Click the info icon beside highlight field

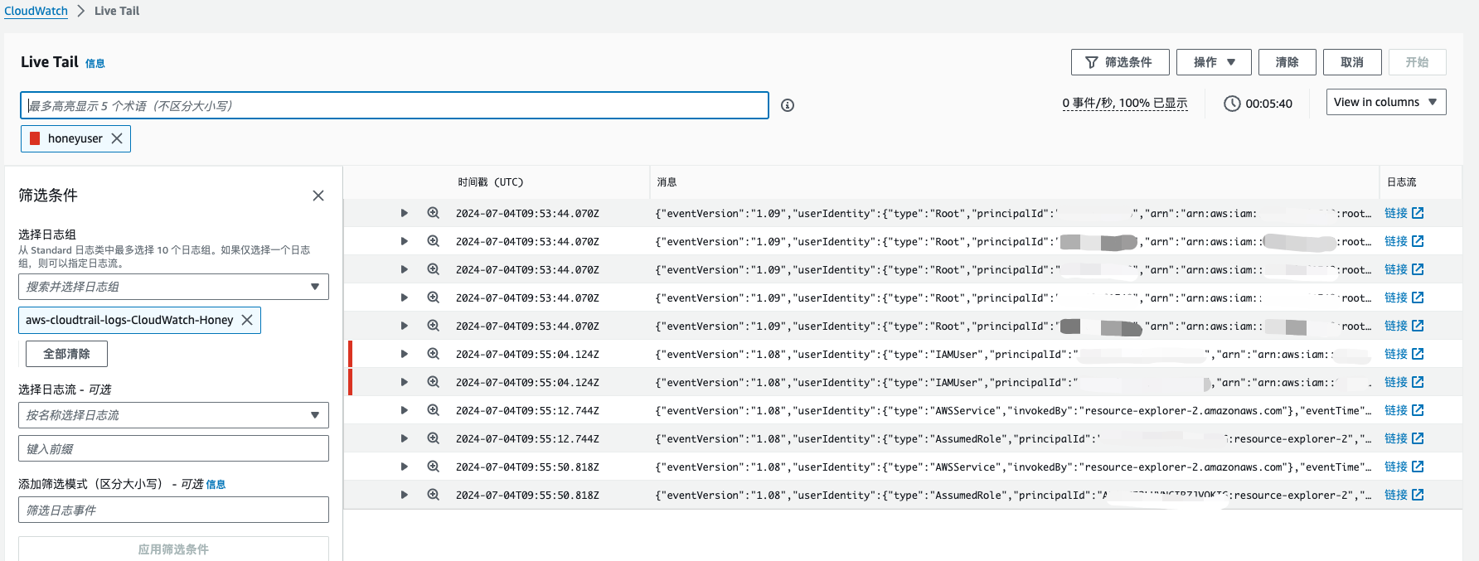pyautogui.click(x=788, y=105)
